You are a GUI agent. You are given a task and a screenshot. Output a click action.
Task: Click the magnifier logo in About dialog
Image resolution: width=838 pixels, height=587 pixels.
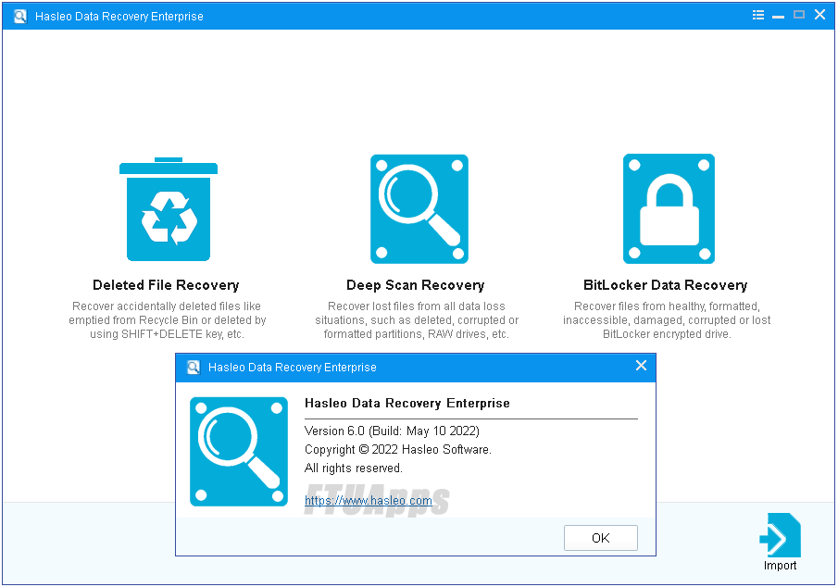239,452
